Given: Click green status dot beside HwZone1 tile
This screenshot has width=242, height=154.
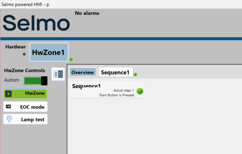Looking at the screenshot, I should 71,59.
